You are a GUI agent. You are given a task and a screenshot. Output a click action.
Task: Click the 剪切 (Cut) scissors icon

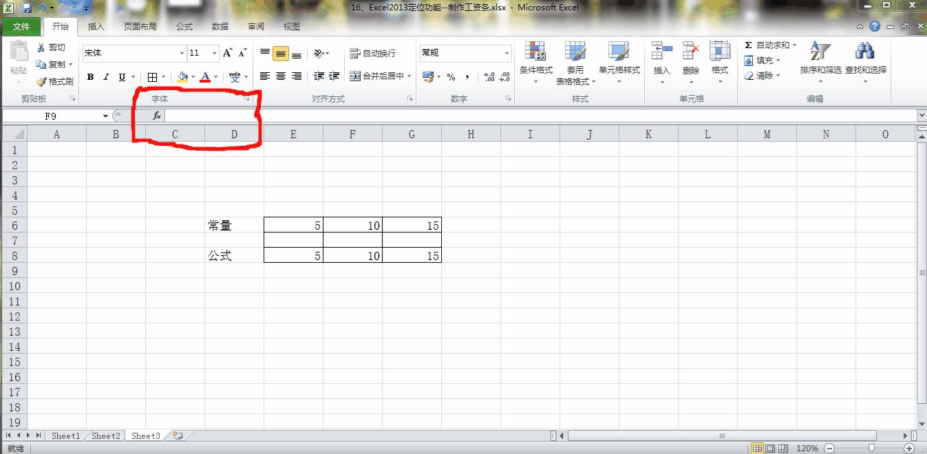coord(41,47)
